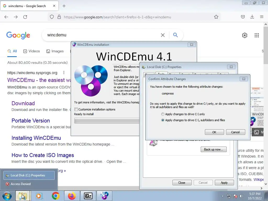Select the All search results tab
Viewport: 268px width, 201px height.
click(x=12, y=51)
